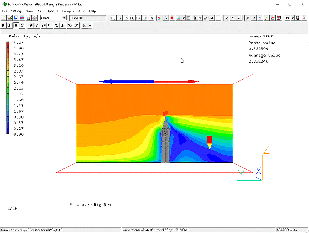The image size is (309, 233).
Task: Click the red top of velocity color scale
Action: [x=8, y=44]
